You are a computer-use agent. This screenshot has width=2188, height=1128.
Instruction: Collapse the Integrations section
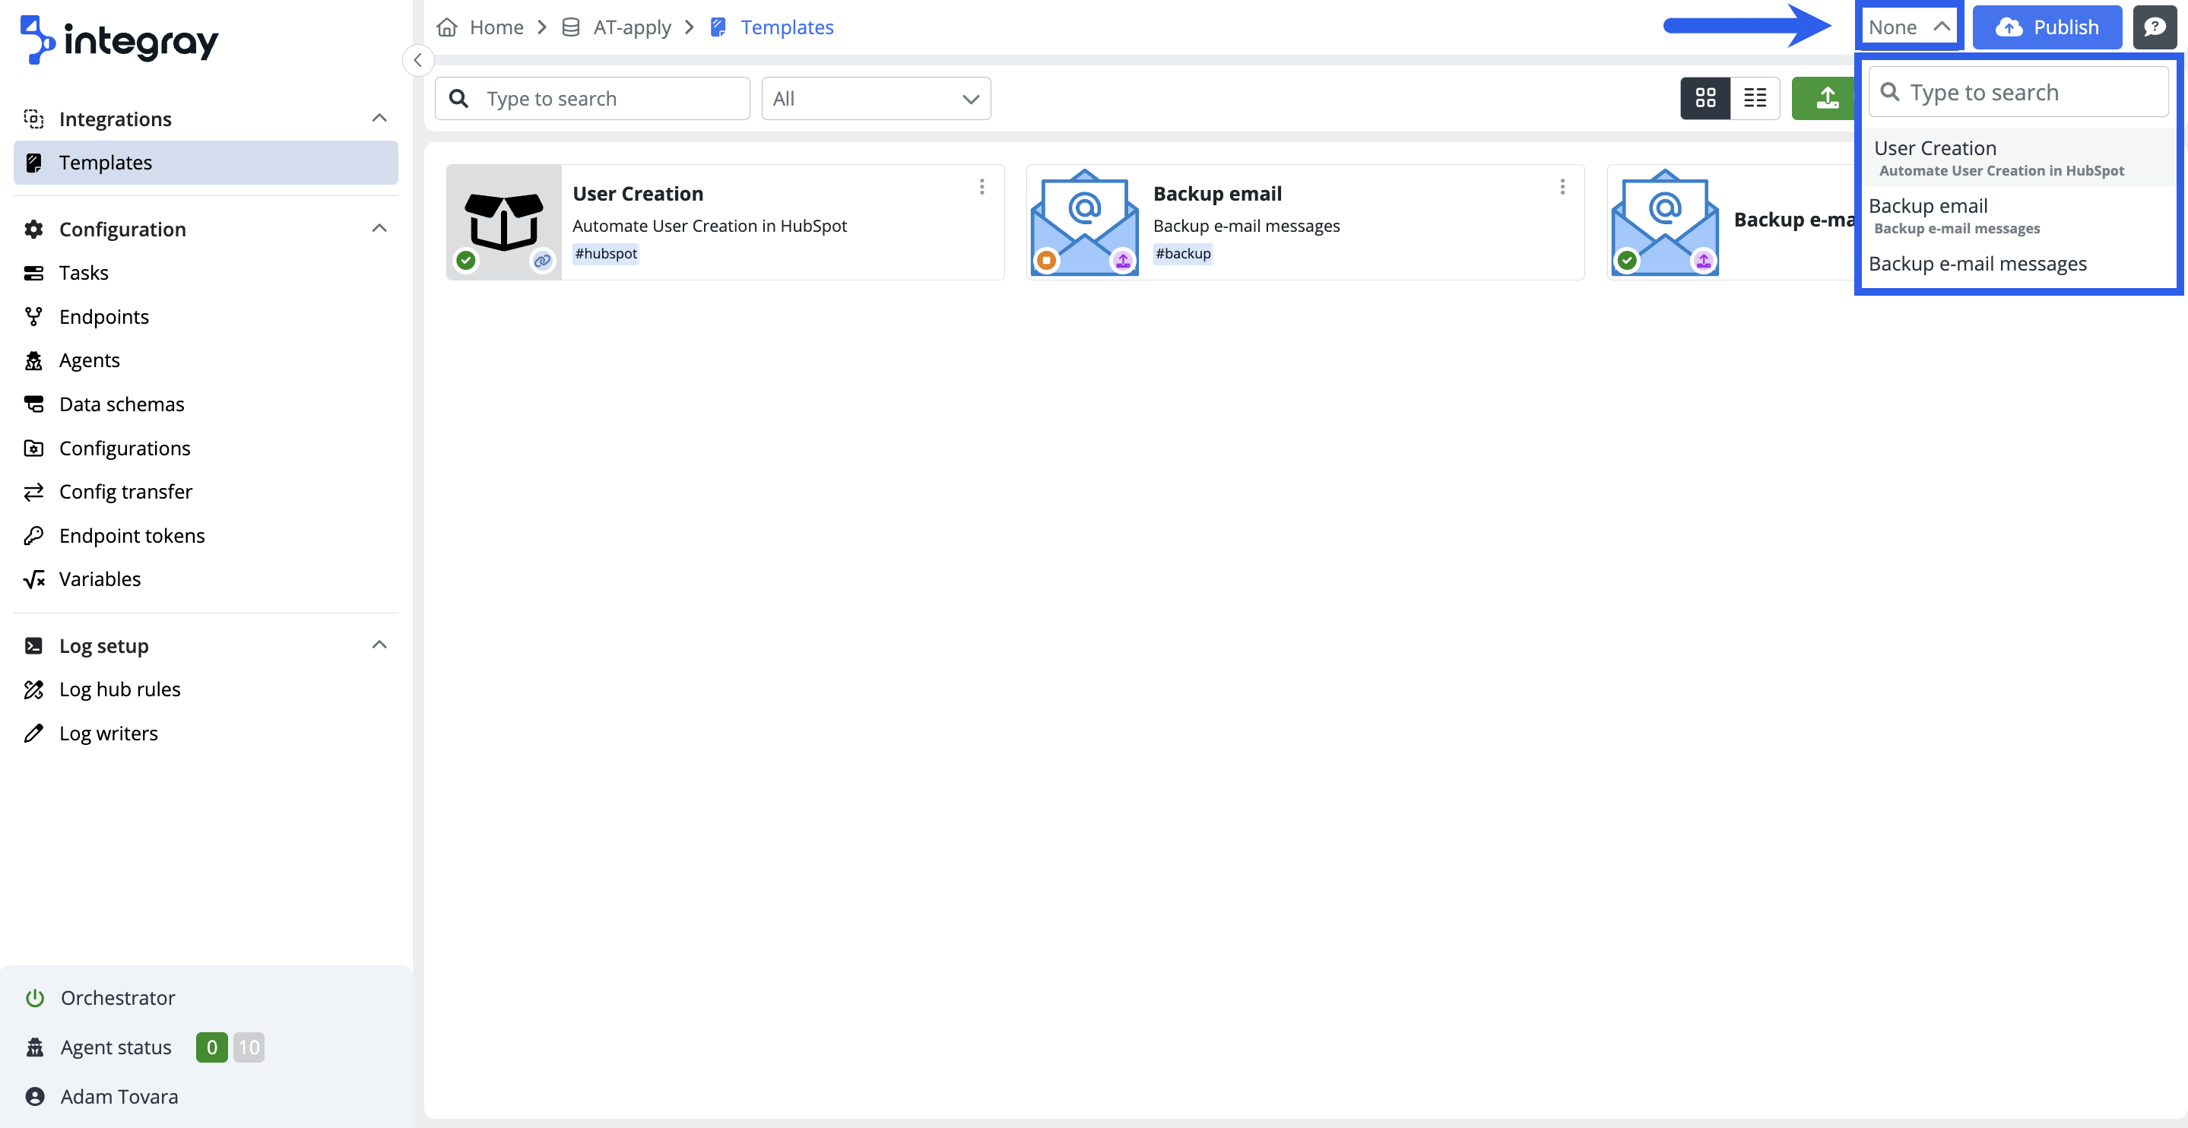click(x=379, y=119)
